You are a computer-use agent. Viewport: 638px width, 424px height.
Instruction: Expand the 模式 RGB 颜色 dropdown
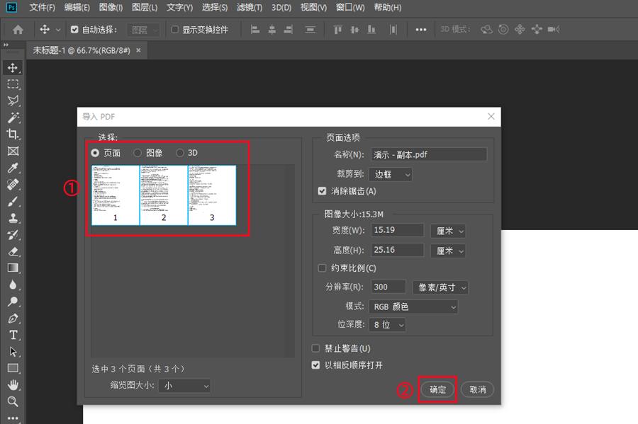(x=413, y=307)
